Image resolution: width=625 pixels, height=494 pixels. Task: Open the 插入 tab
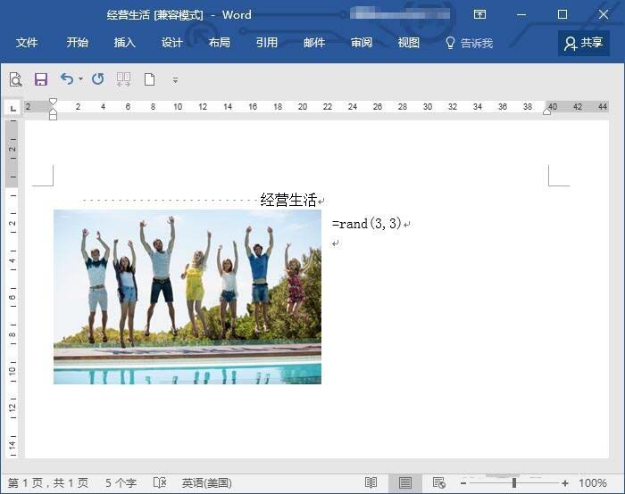[125, 43]
